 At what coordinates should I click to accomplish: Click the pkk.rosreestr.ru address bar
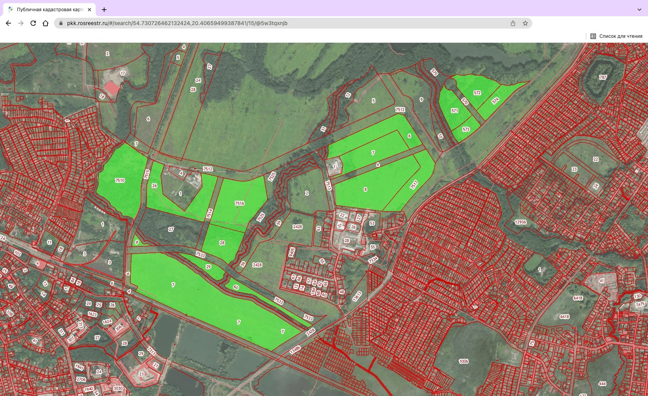click(x=270, y=23)
